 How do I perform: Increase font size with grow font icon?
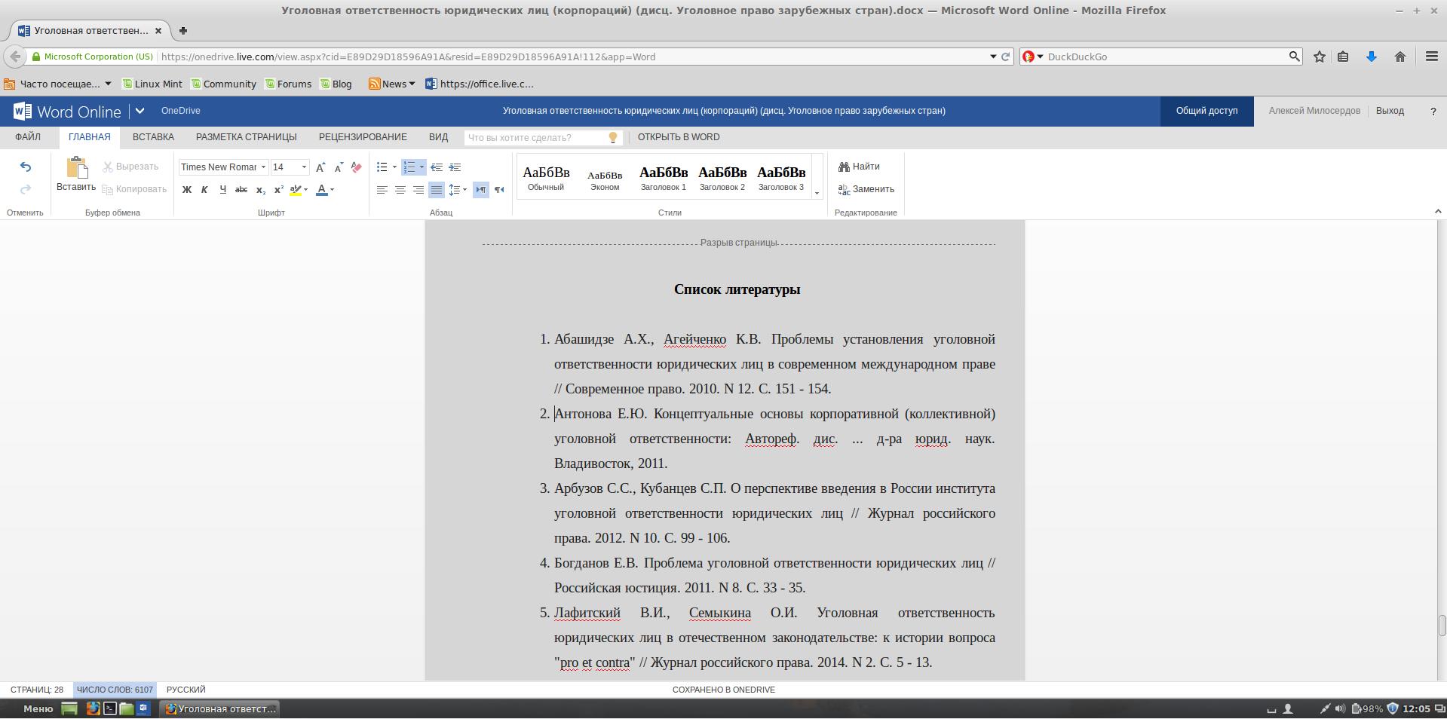click(x=320, y=167)
